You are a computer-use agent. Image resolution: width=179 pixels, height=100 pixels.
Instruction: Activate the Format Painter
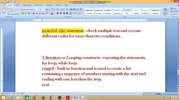click(x=13, y=14)
